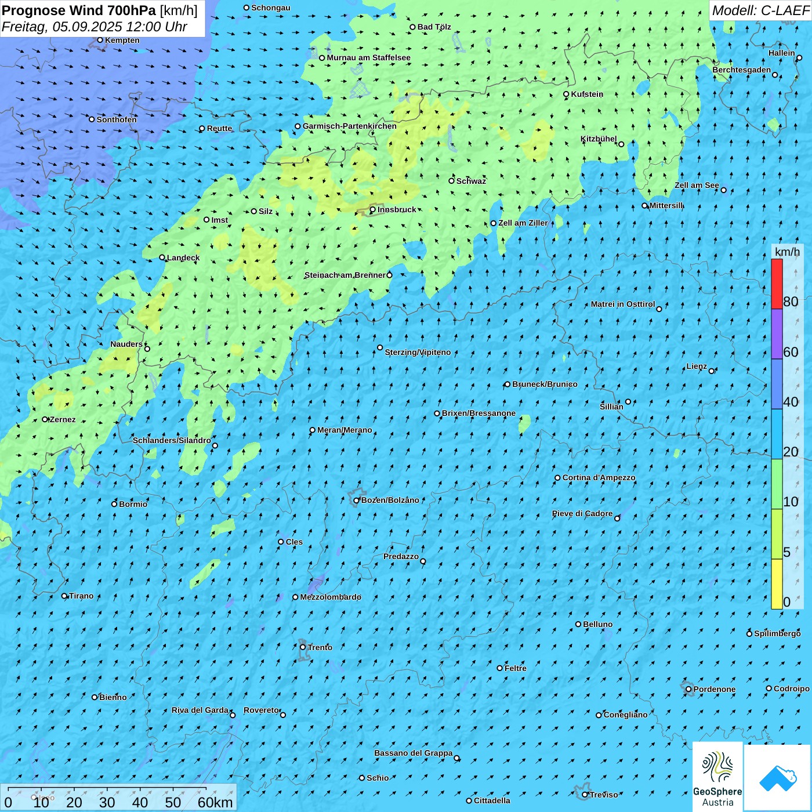Image resolution: width=812 pixels, height=812 pixels.
Task: Click the 'Codroipo' label
Action: [x=792, y=688]
